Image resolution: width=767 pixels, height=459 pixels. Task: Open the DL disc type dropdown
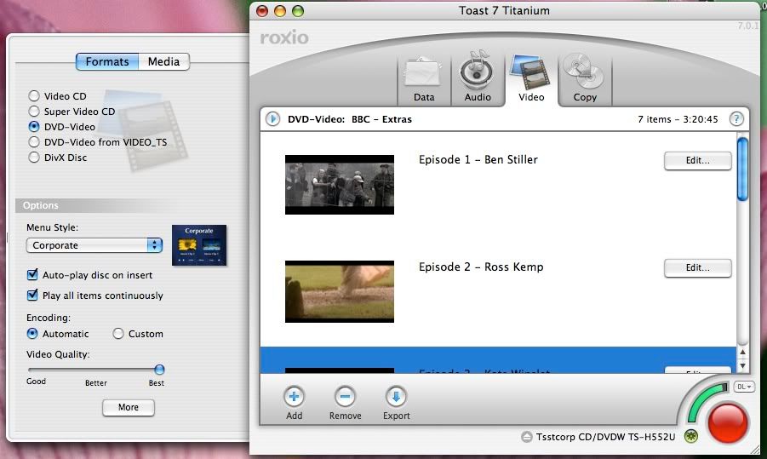(744, 387)
